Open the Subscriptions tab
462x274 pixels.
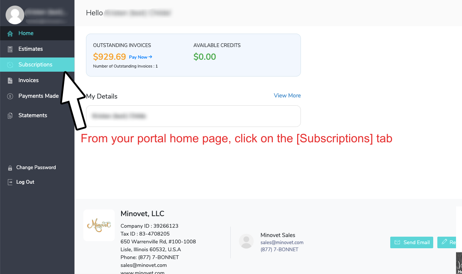(x=35, y=65)
